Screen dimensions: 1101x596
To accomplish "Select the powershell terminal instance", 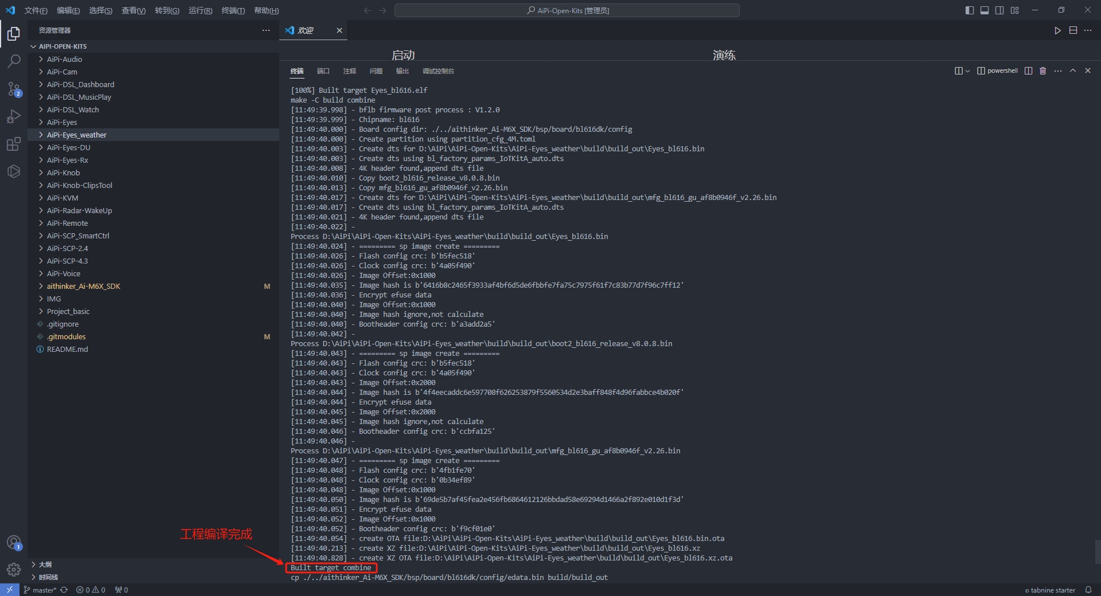I will tap(997, 70).
